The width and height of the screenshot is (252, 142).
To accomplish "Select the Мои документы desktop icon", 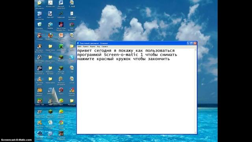I will coord(39,4).
